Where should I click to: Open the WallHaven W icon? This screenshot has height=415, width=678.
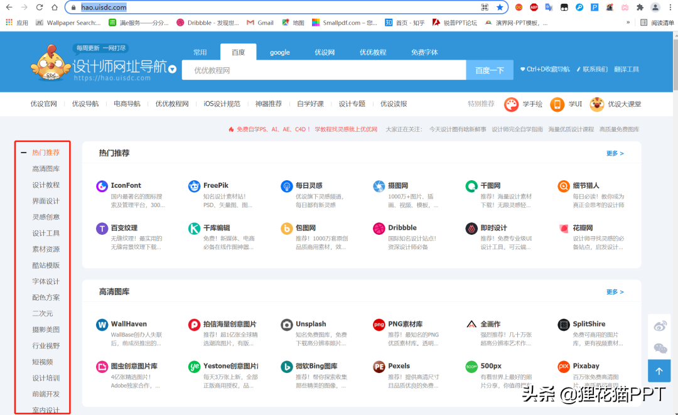click(x=102, y=325)
